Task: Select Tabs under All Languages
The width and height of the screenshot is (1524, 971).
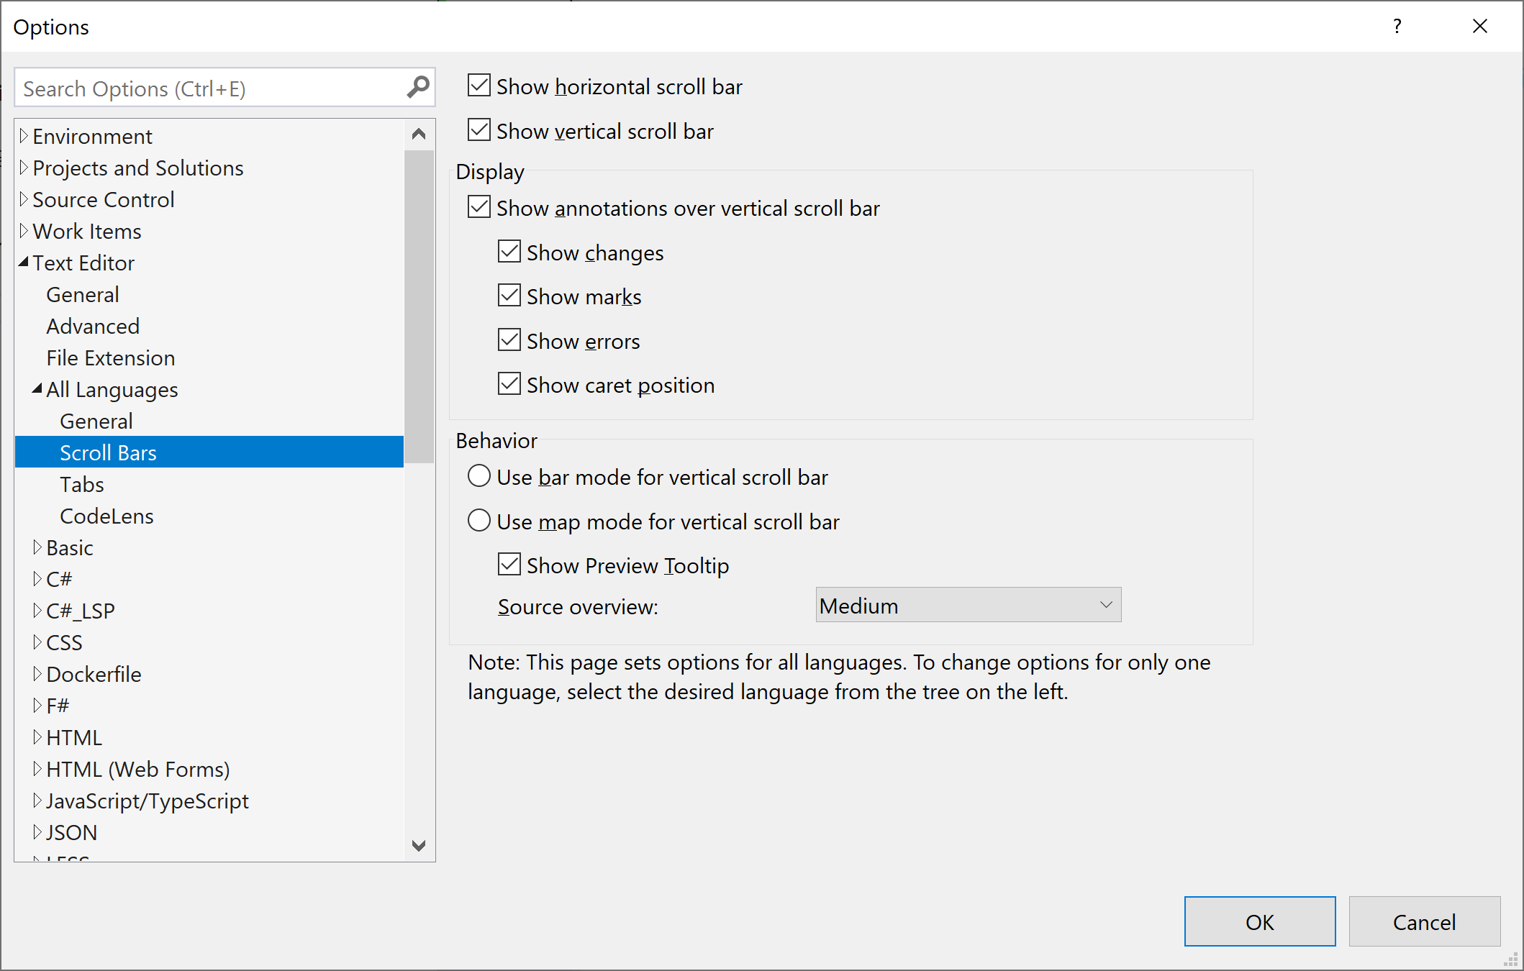Action: click(x=82, y=484)
